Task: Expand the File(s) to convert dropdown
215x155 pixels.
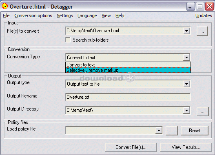Action: point(186,31)
